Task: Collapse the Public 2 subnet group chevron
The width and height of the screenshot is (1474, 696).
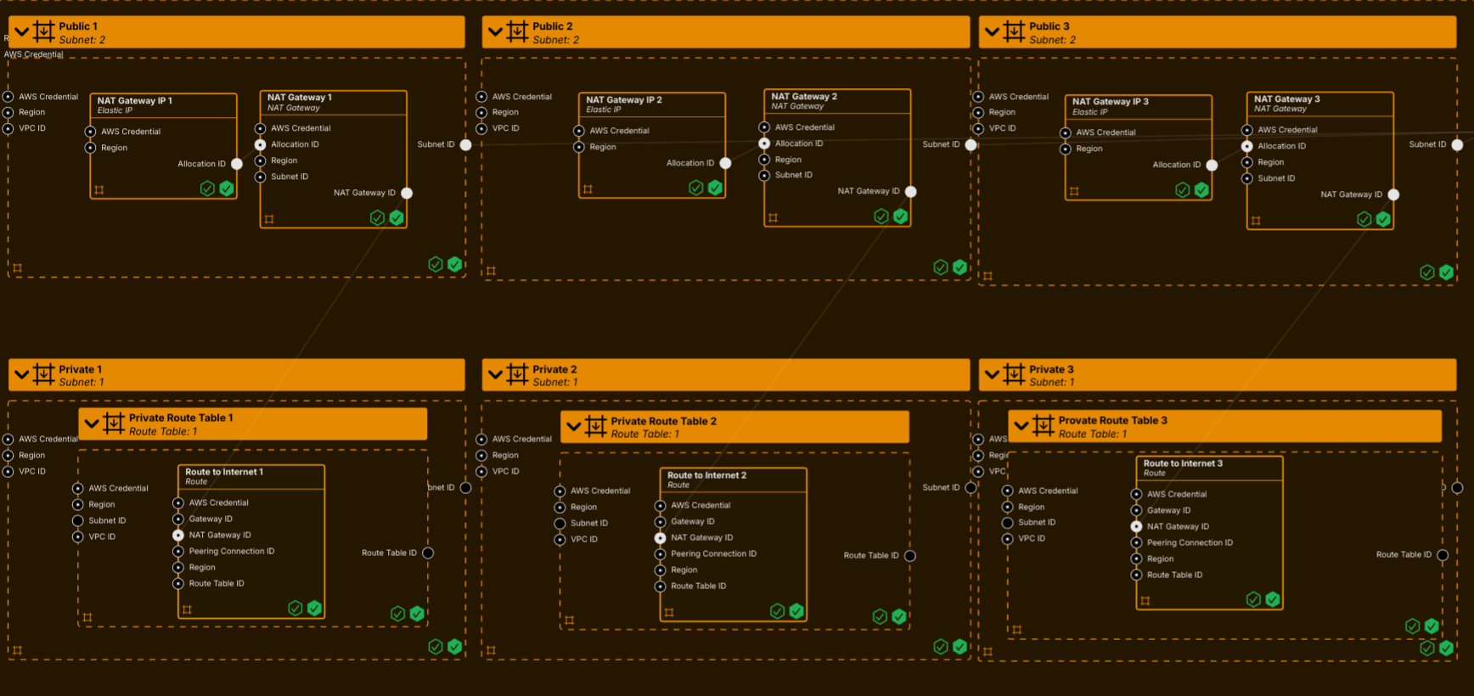Action: pos(495,32)
